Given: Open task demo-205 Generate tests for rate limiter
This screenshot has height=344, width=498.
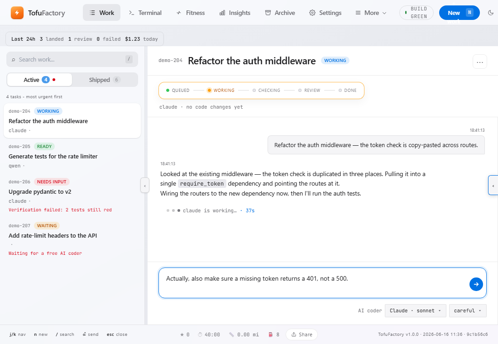Looking at the screenshot, I should pos(72,156).
